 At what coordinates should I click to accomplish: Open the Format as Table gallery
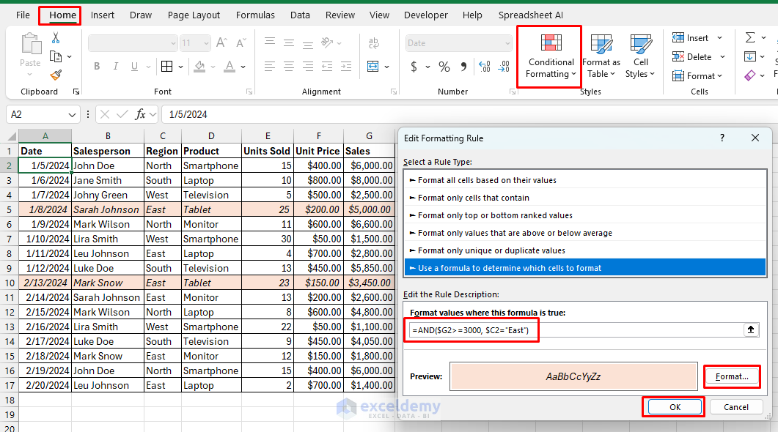[601, 56]
